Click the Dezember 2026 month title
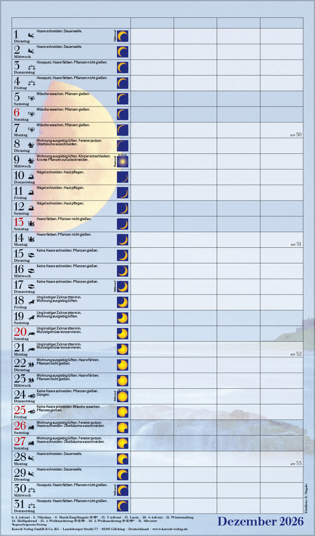Screen dimensions: 315x536 point(260,521)
